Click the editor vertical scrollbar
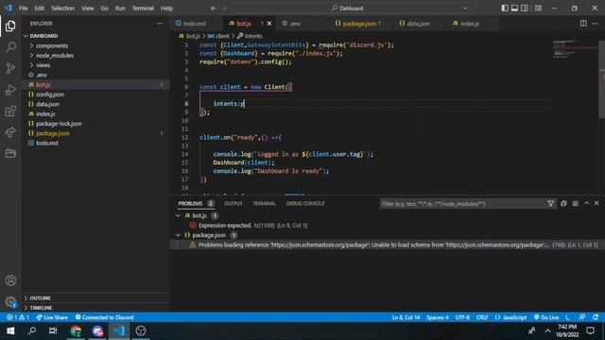Viewport: 605px width, 340px height. pos(601,79)
